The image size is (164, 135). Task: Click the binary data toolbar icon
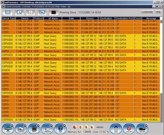7,12
